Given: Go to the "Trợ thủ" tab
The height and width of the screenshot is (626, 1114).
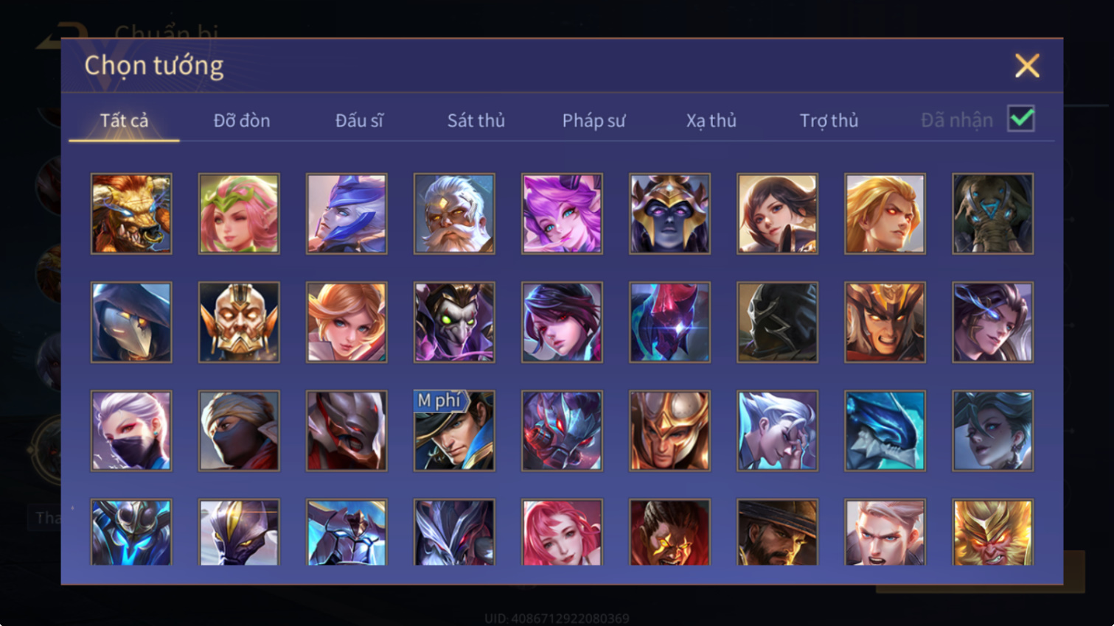Looking at the screenshot, I should point(829,120).
